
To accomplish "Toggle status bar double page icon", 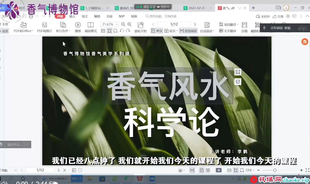I will (x=208, y=170).
